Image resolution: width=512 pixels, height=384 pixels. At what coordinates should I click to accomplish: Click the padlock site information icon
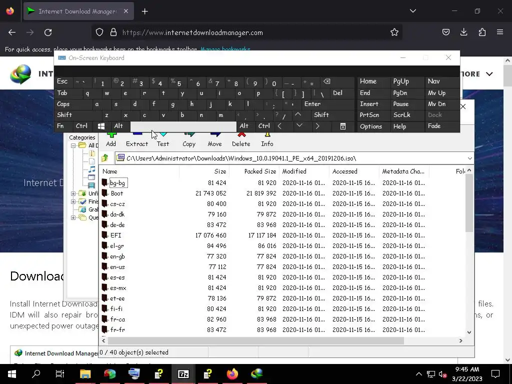tap(113, 32)
